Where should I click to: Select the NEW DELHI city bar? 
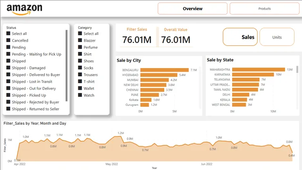[x=153, y=85]
